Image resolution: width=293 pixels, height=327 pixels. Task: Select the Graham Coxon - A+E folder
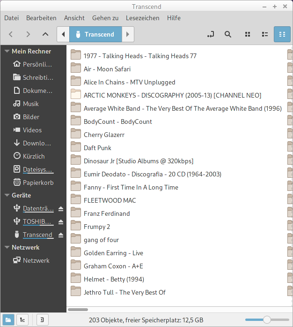tap(107, 266)
